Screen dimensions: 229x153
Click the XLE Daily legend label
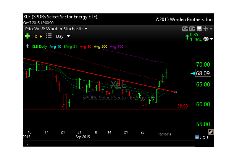click(39, 46)
